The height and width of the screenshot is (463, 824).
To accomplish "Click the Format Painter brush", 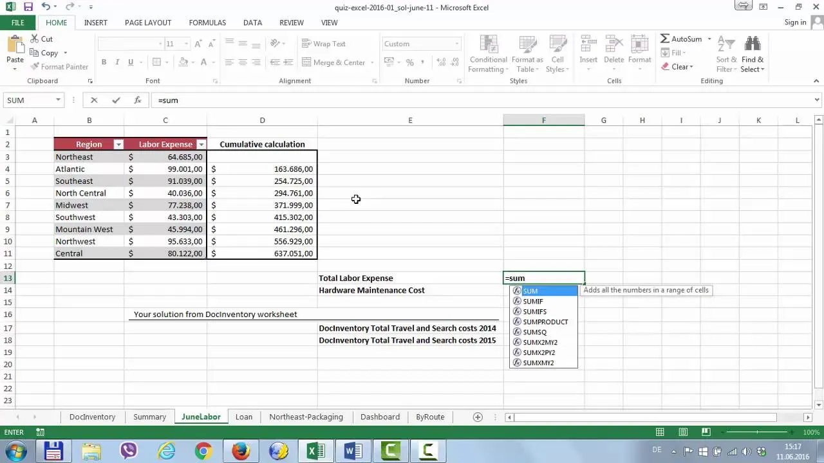I will 59,66.
